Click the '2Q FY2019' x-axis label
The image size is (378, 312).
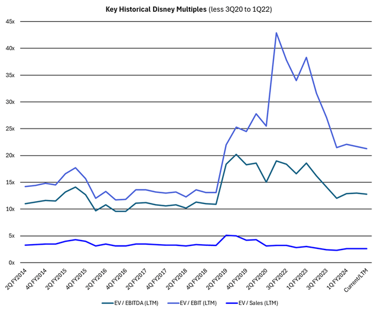[x=217, y=279]
